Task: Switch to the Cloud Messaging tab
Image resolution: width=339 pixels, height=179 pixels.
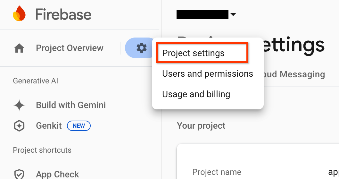Action: point(294,74)
